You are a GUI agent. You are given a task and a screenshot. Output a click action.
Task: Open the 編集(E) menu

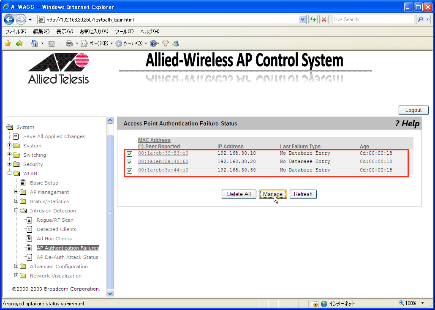[41, 32]
